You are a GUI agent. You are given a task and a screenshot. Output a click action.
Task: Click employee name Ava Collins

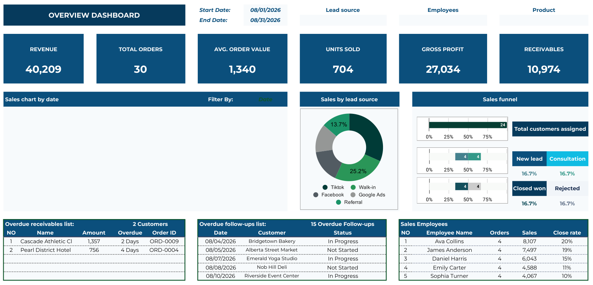[449, 241]
